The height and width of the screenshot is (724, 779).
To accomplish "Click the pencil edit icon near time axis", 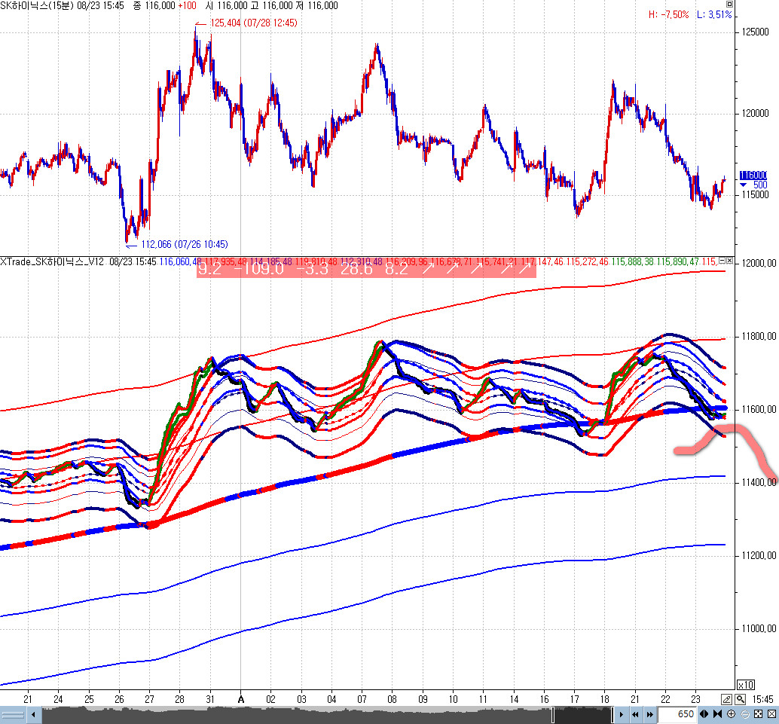I will 727,698.
